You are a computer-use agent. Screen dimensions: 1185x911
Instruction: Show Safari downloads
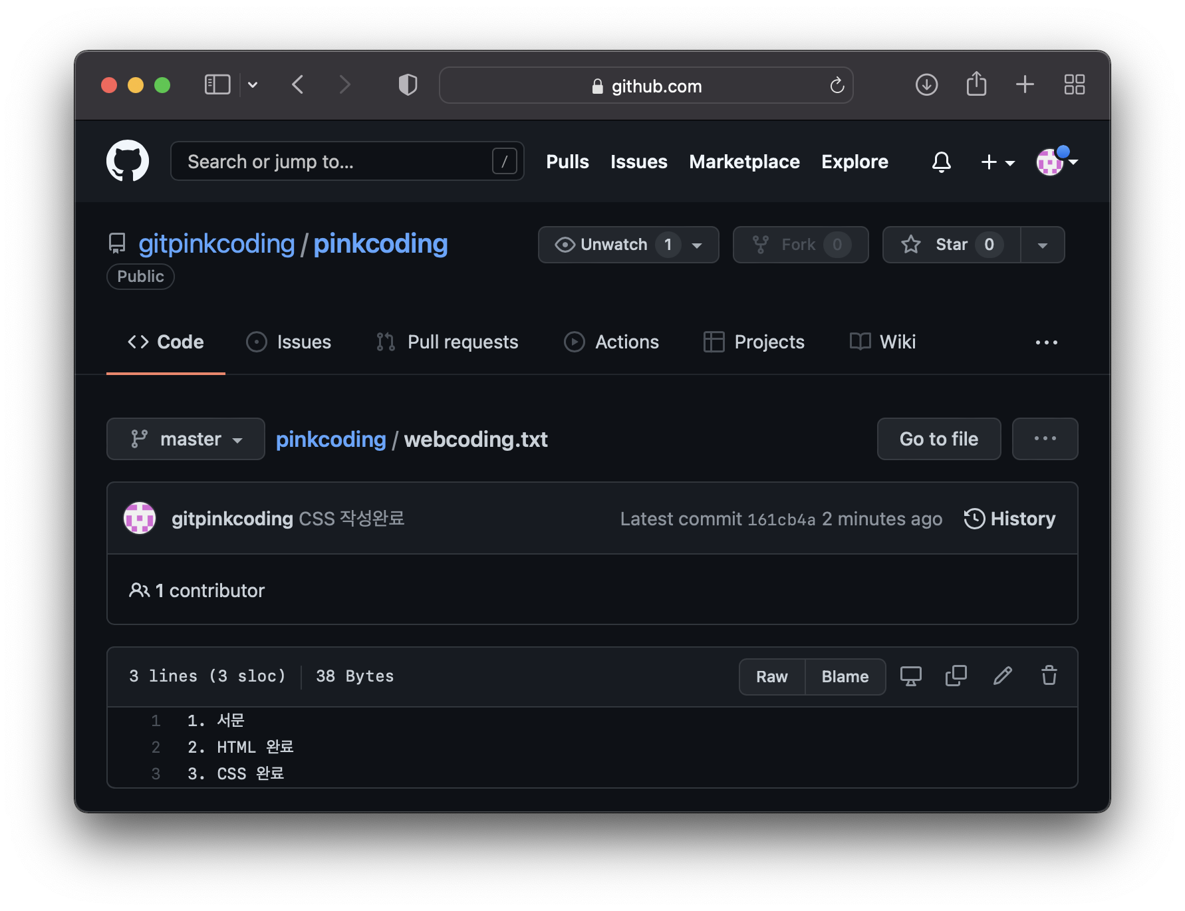926,84
